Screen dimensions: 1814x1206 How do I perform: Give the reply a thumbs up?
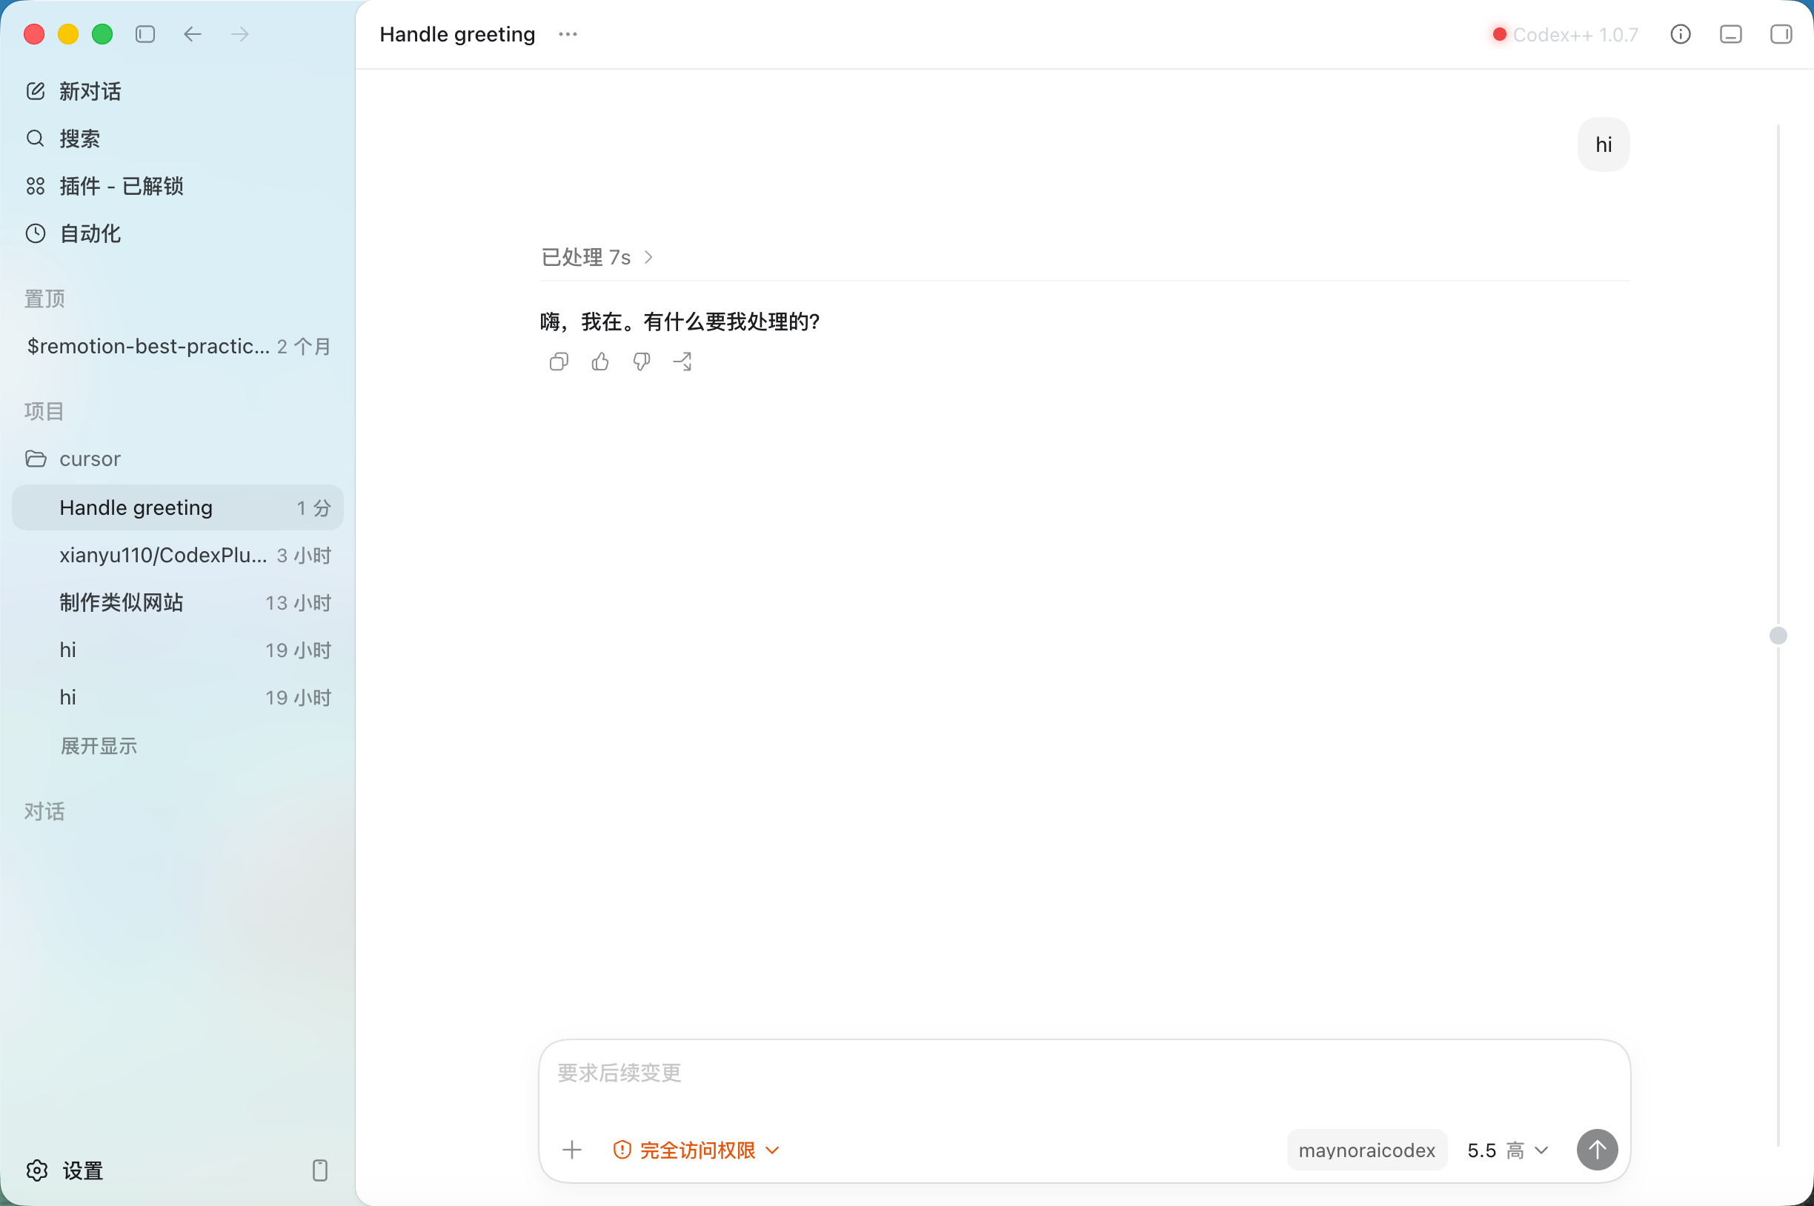point(600,362)
